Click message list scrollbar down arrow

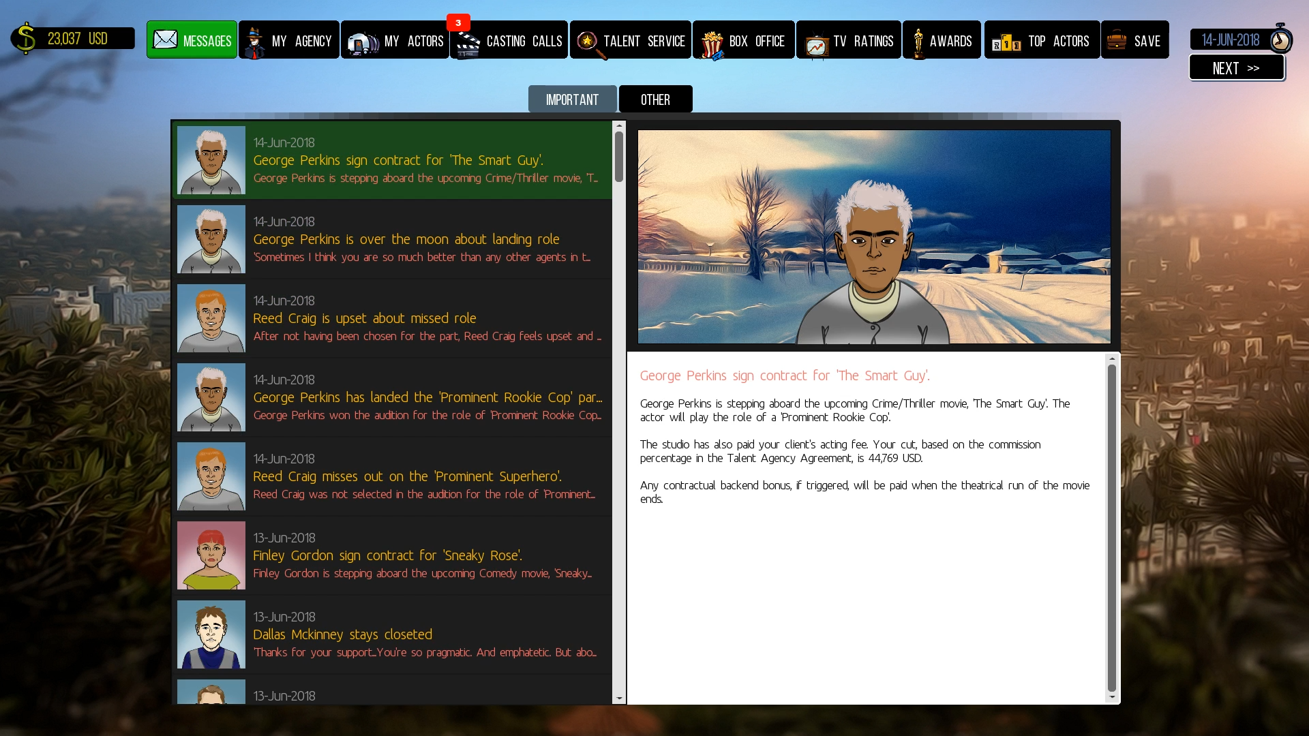(x=619, y=699)
